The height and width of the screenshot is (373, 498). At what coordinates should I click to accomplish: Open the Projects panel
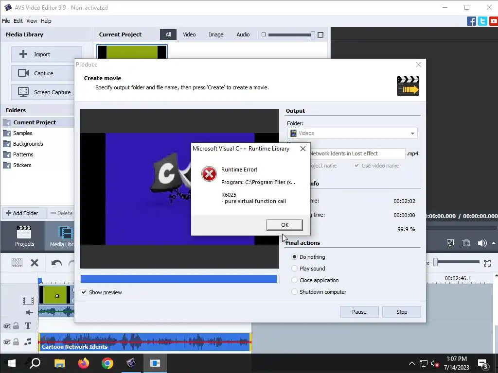(24, 237)
